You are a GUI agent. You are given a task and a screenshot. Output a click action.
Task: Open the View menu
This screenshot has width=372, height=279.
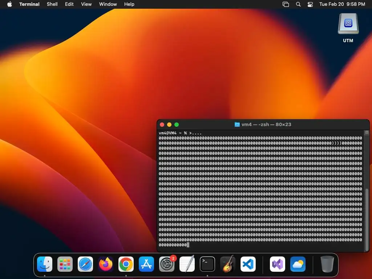86,4
